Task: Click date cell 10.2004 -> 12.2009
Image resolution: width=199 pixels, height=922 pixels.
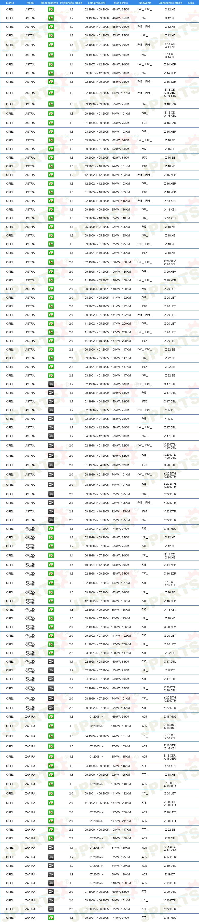Action: [97, 565]
